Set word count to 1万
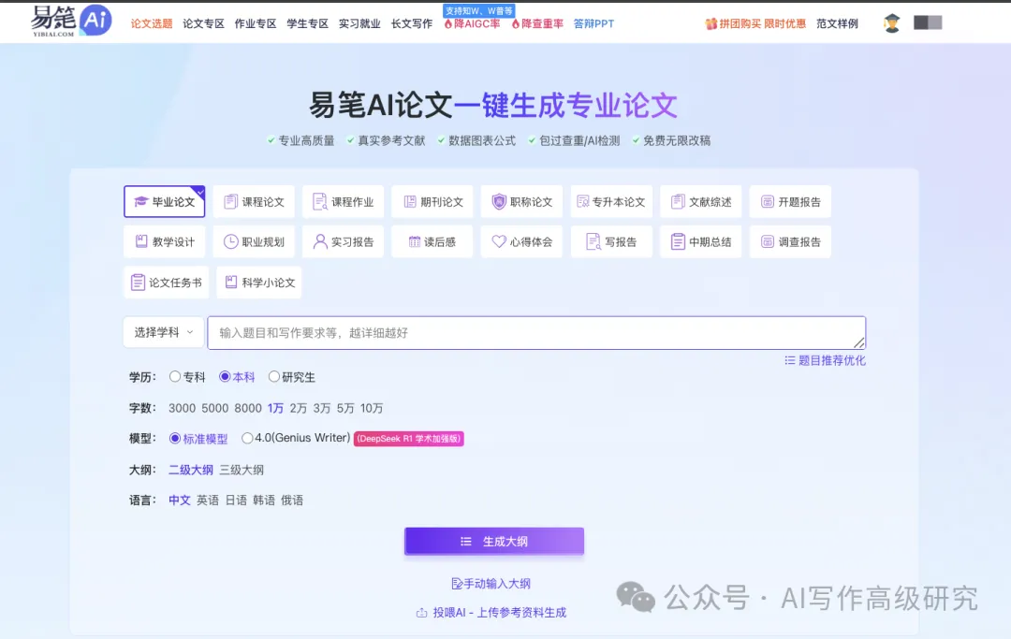Viewport: 1011px width, 639px height. [275, 409]
